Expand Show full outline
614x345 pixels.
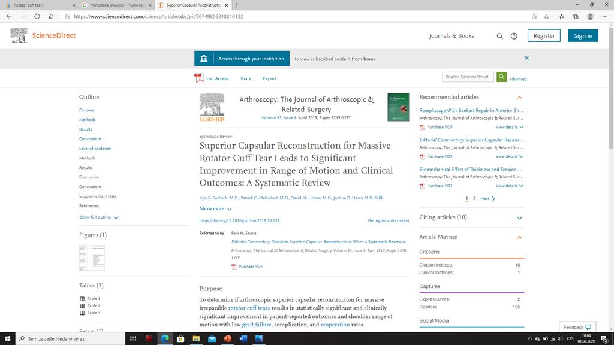[99, 217]
